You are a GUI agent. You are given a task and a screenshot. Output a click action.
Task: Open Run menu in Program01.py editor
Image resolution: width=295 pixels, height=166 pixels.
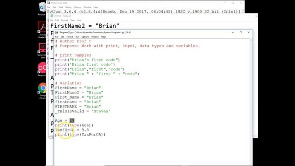77,37
